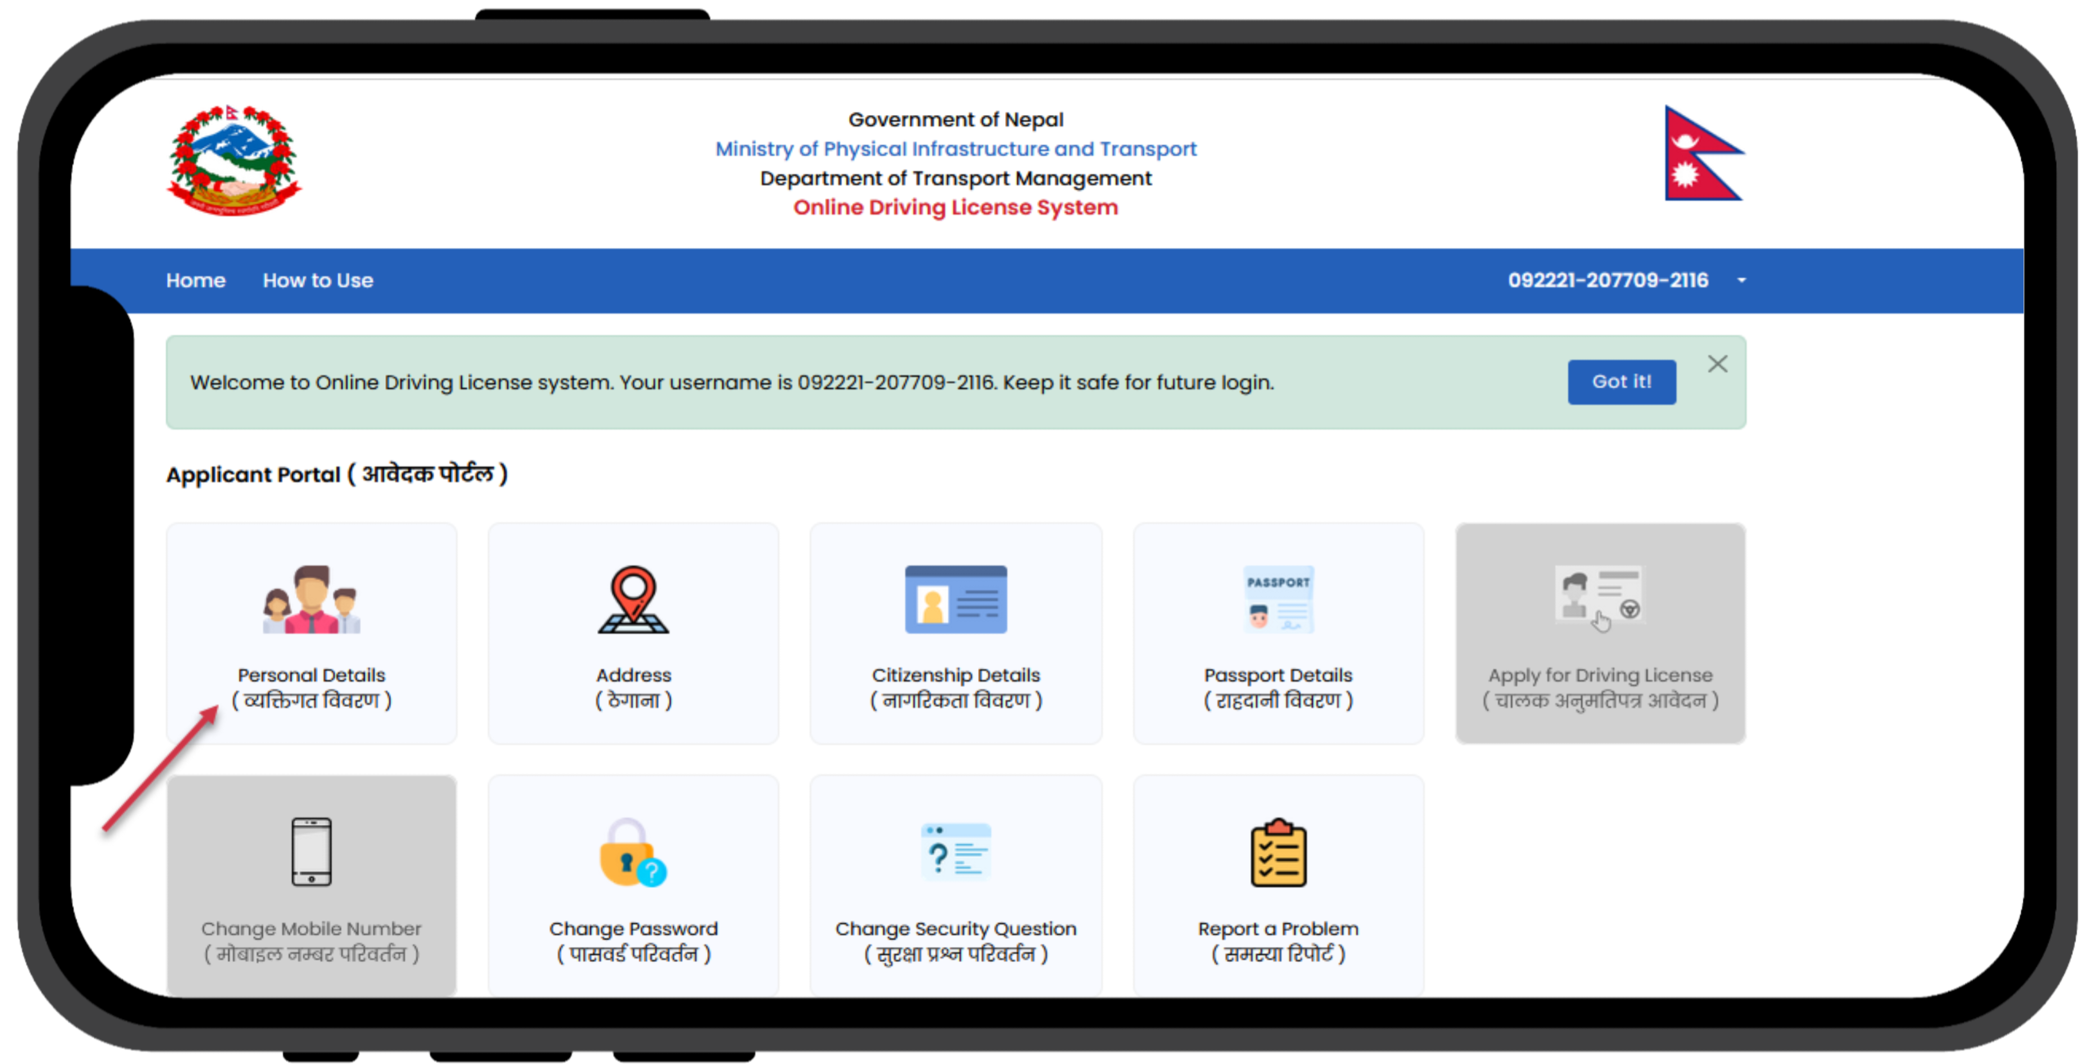Screen dimensions: 2096x1064
Task: Click the Nepal emblem logo
Action: pos(234,161)
